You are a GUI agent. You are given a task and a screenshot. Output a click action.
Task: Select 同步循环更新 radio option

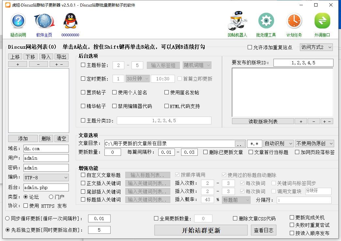point(8,218)
